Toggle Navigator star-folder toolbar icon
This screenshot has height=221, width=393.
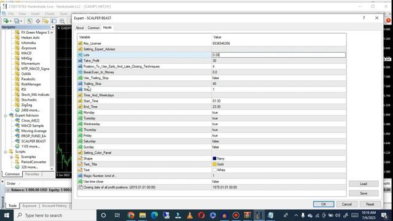[46, 21]
